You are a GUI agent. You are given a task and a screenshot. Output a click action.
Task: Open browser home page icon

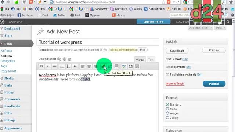[x=231, y=2]
